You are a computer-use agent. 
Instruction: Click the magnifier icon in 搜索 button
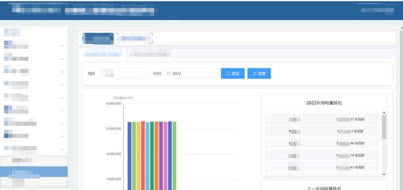(x=228, y=73)
